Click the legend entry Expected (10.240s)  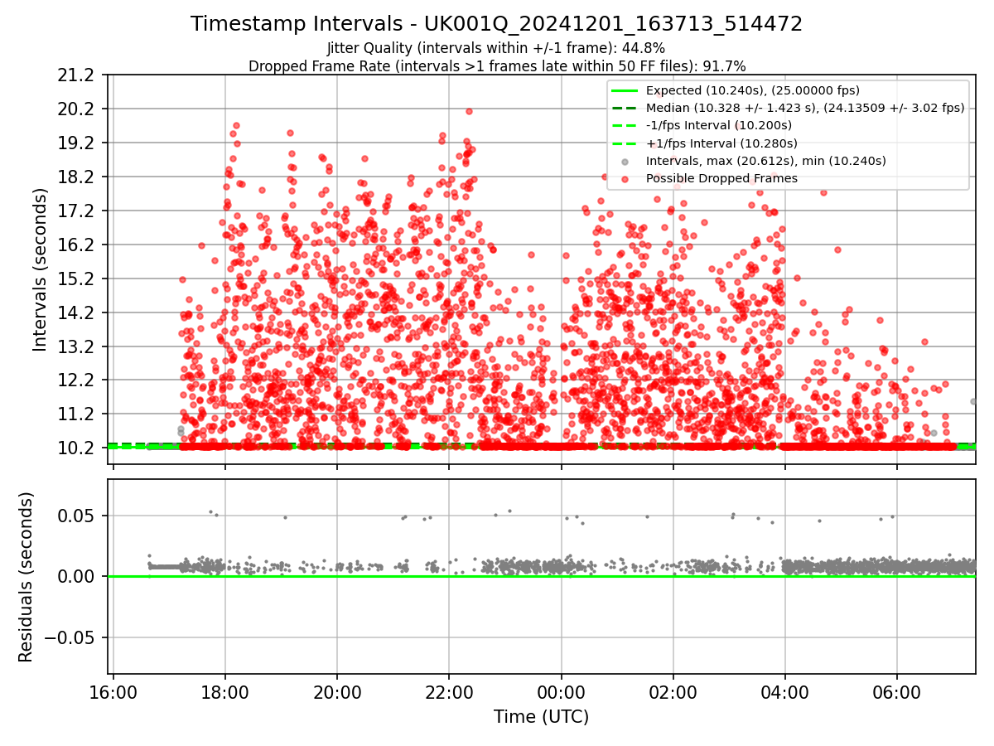753,90
